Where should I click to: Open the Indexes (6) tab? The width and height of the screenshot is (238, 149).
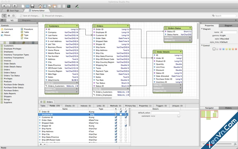[x=86, y=106]
